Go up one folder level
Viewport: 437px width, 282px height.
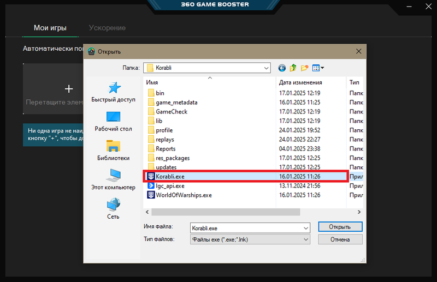(293, 68)
